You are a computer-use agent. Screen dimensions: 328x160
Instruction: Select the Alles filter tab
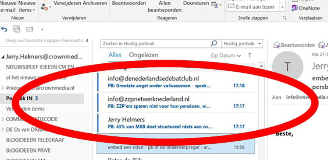115,55
